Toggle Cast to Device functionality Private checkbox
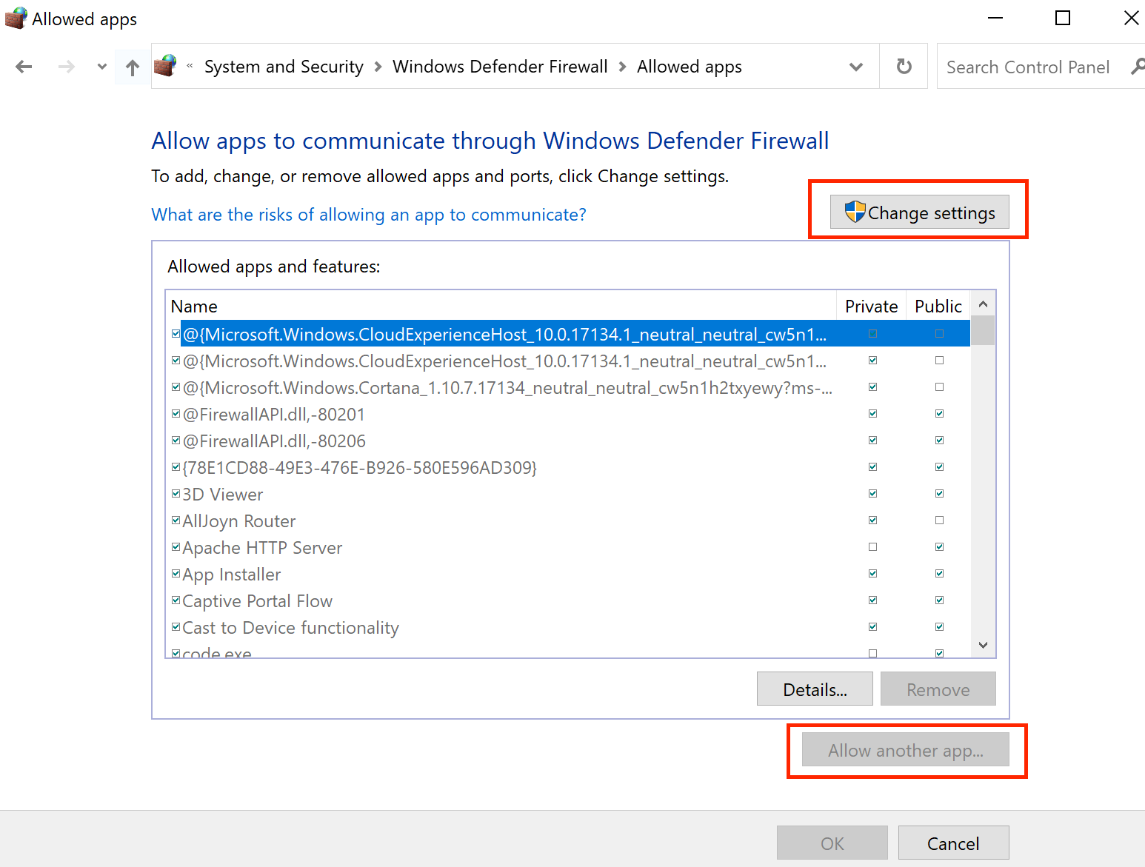 coord(872,627)
